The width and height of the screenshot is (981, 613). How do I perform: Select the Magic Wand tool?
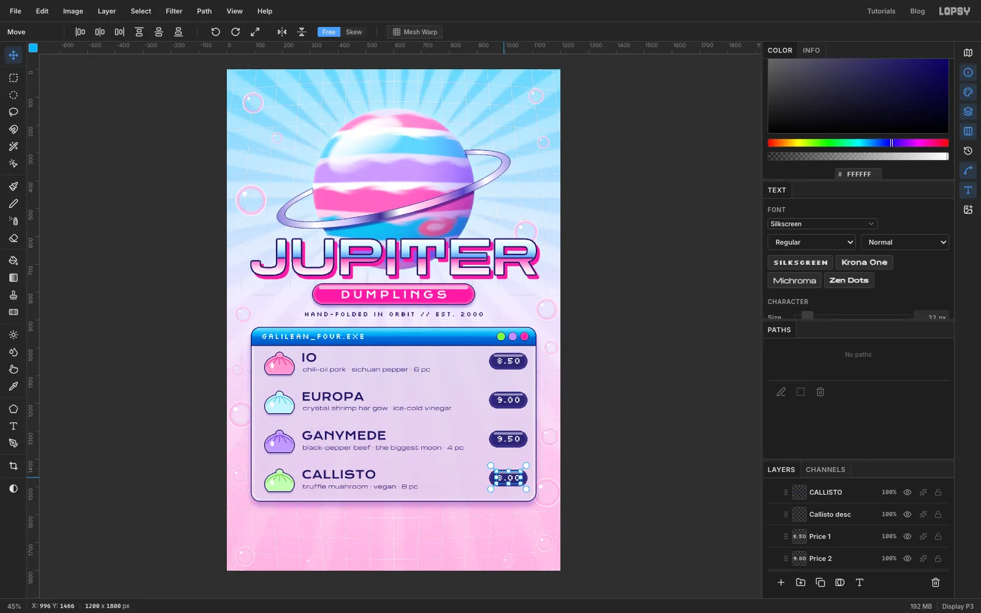[13, 147]
